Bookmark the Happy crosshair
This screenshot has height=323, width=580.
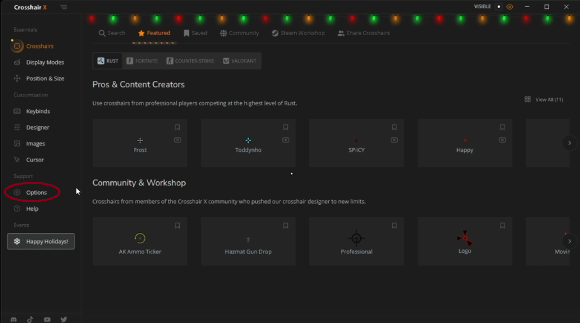coord(502,127)
